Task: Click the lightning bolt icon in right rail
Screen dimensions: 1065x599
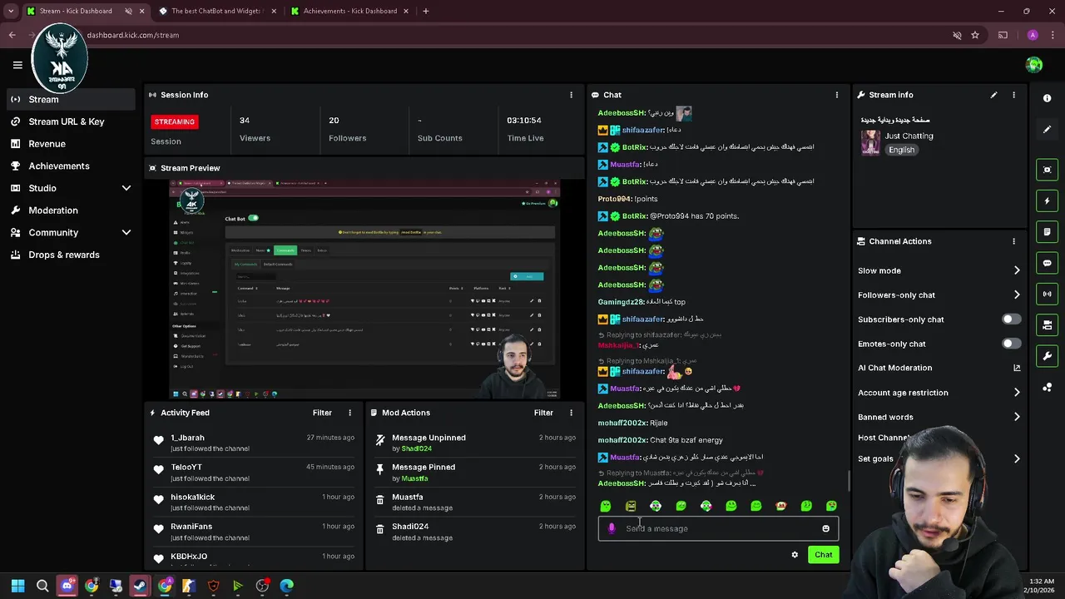Action: (x=1047, y=200)
